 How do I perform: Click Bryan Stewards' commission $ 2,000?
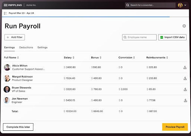123,89
